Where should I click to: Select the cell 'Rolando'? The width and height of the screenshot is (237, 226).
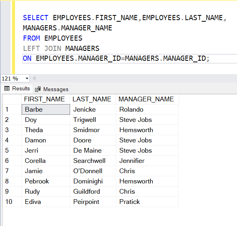147,110
